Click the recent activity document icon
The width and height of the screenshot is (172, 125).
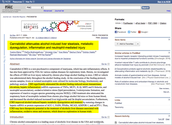click(116, 123)
